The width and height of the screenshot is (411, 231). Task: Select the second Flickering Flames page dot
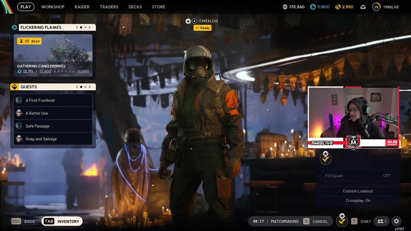(x=85, y=28)
